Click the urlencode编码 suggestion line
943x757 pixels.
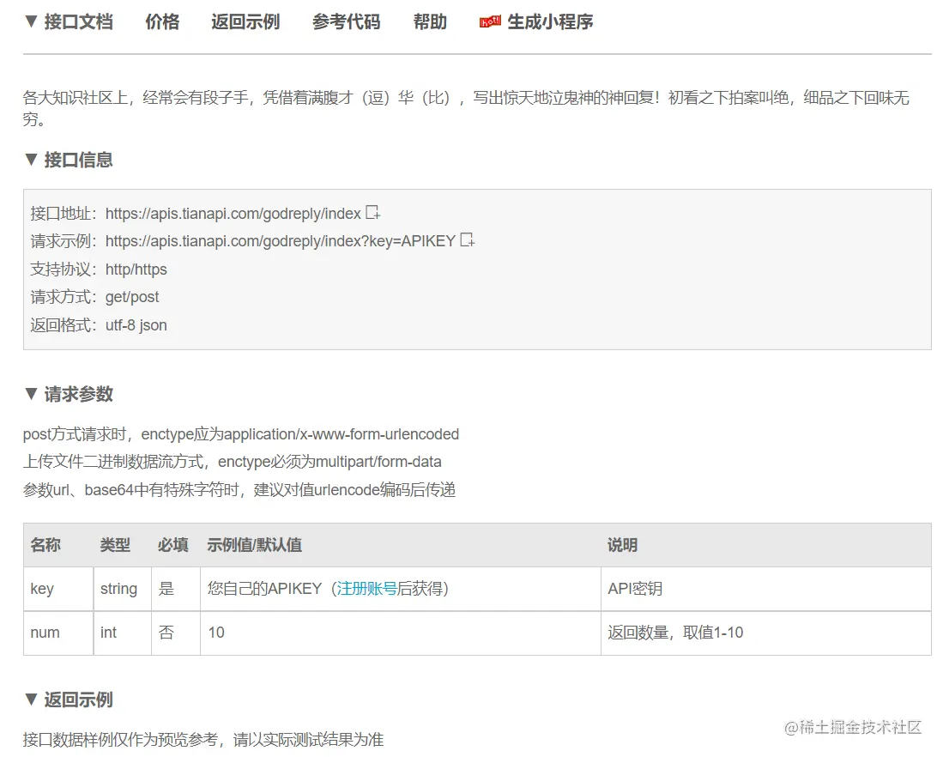(239, 490)
